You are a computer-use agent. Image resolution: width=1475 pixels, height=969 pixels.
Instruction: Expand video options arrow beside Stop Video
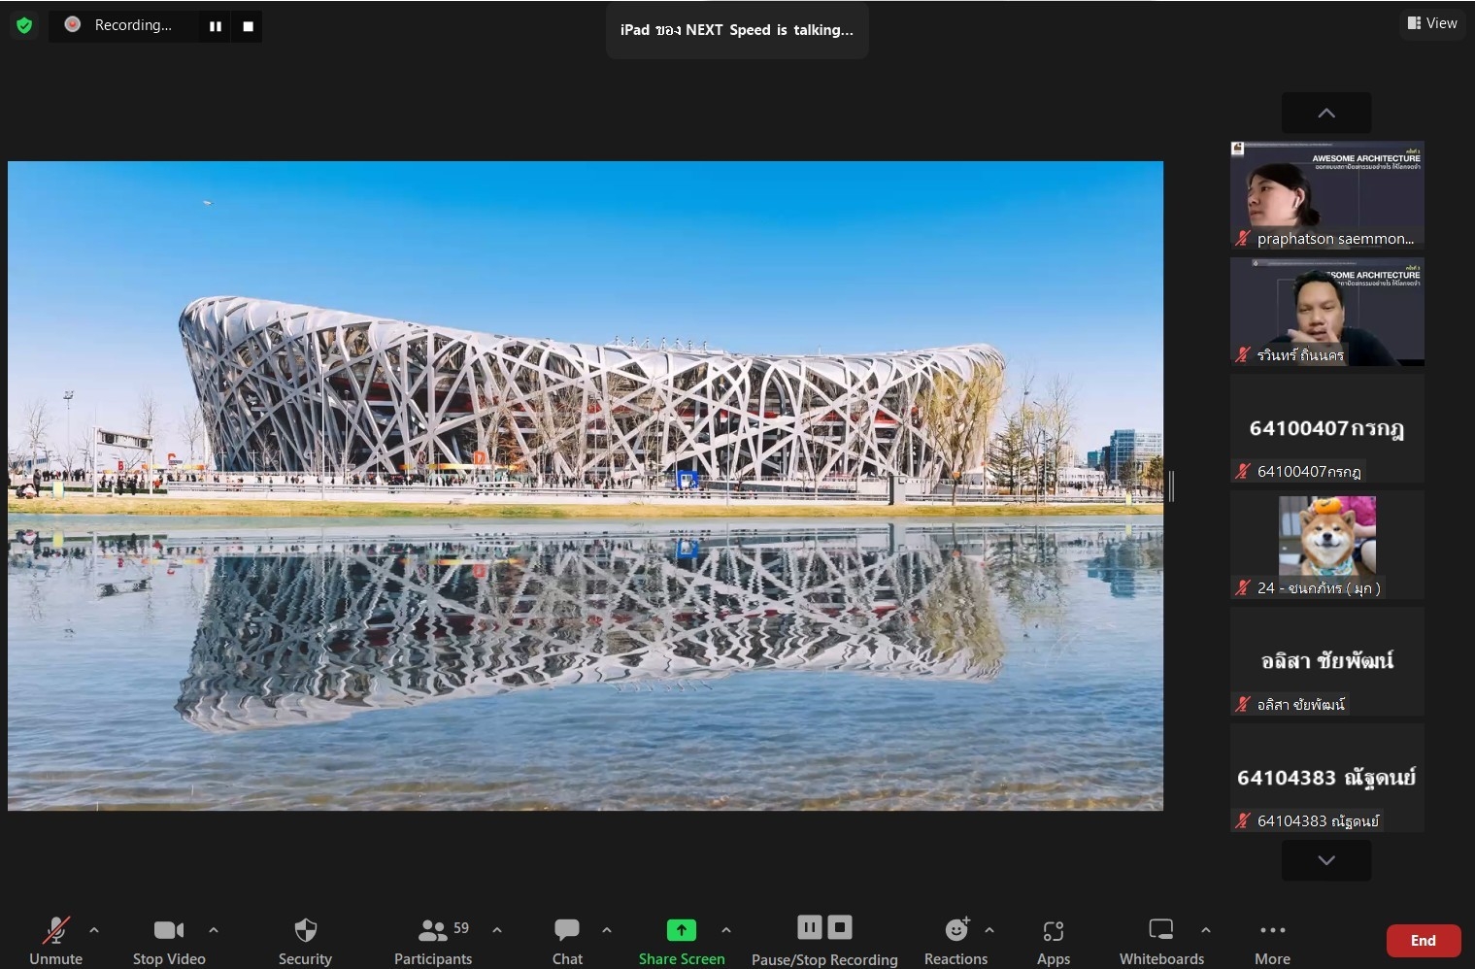tap(214, 930)
